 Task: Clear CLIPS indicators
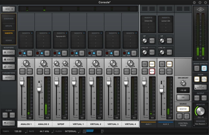[5, 115]
